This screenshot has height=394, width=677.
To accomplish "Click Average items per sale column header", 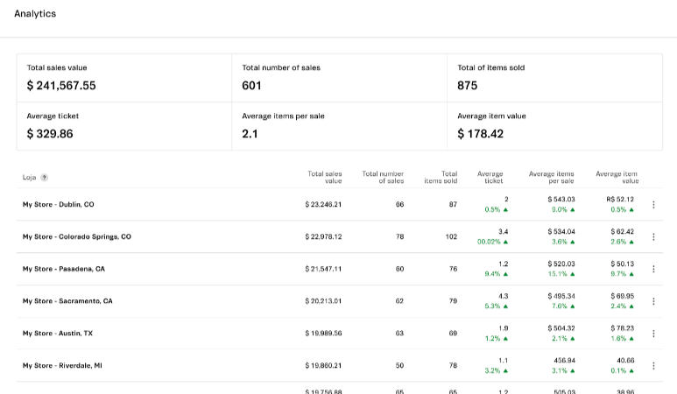I will [552, 178].
